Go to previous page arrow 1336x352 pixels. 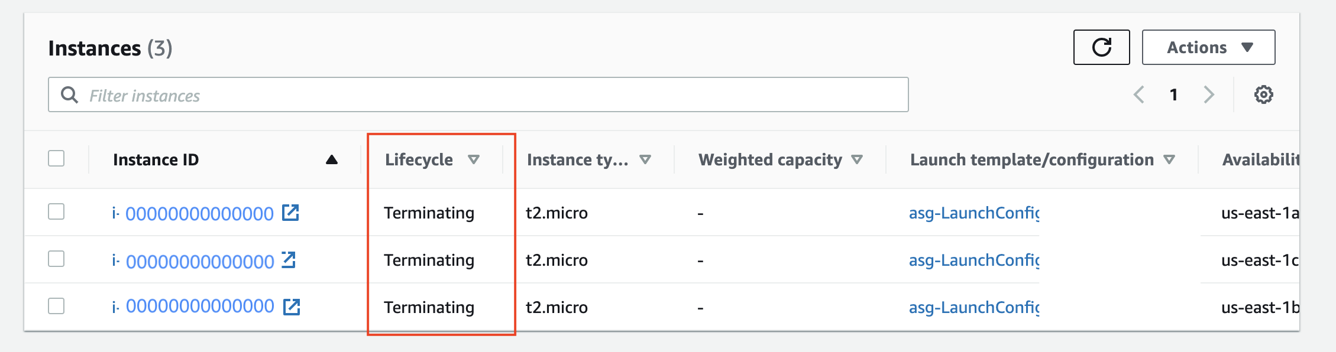[x=1138, y=94]
